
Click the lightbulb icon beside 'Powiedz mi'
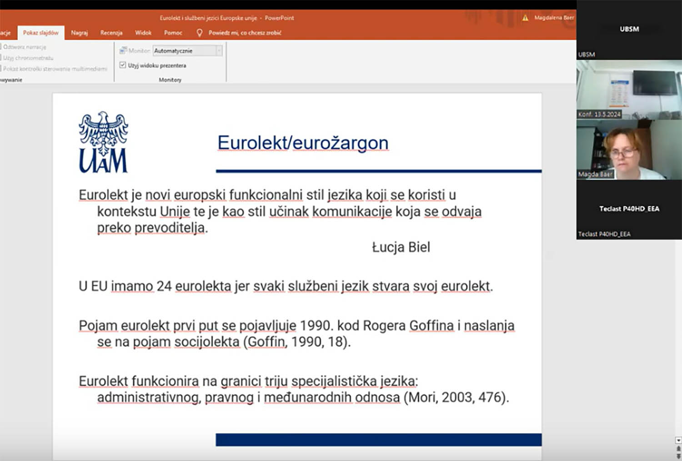coord(199,33)
